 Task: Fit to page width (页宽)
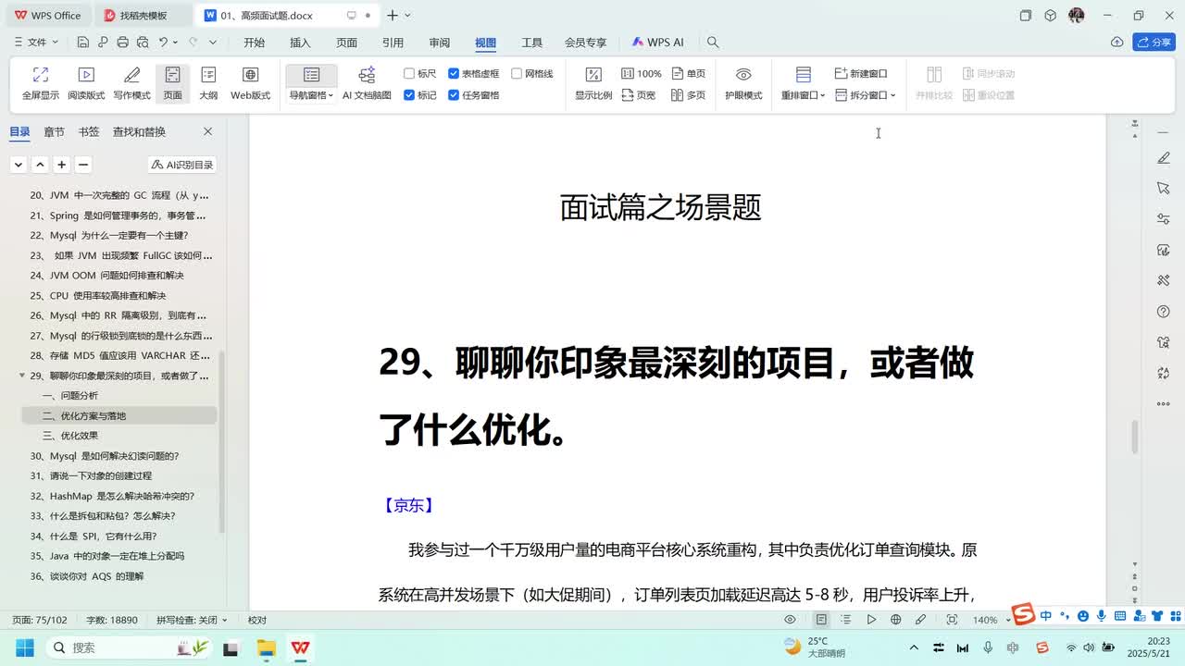click(639, 94)
